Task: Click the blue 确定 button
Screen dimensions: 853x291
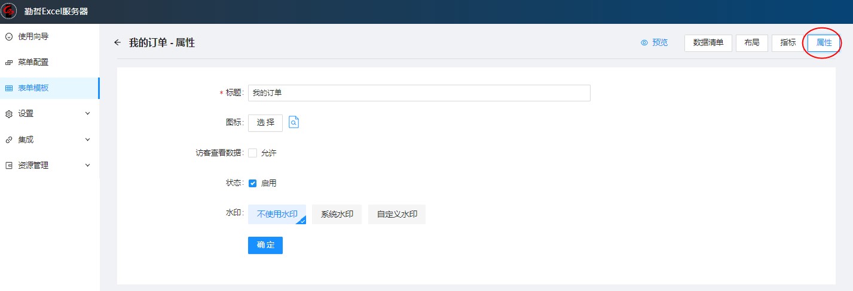Action: pos(265,246)
